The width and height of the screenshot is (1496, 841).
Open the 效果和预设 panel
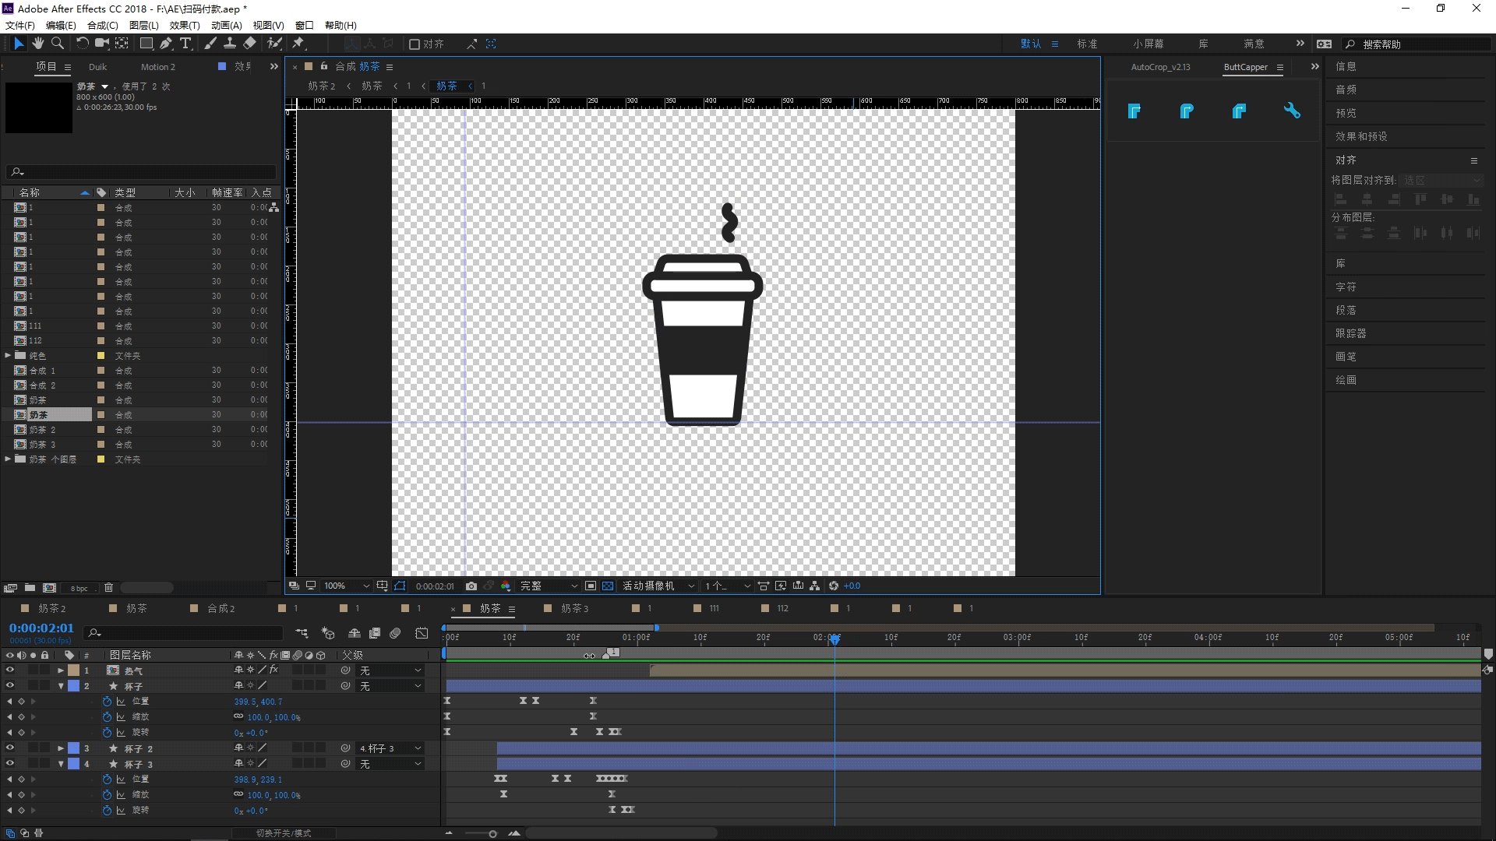(1361, 136)
